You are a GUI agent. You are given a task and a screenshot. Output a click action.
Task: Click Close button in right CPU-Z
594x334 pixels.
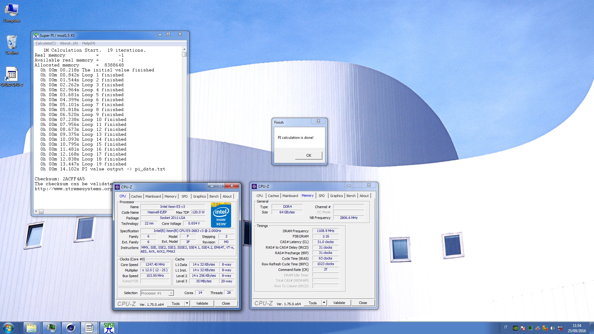[363, 303]
